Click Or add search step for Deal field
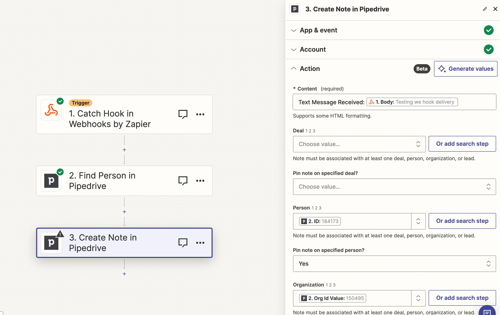 pyautogui.click(x=462, y=144)
